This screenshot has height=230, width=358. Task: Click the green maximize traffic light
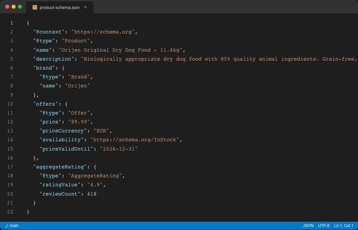pos(20,6)
